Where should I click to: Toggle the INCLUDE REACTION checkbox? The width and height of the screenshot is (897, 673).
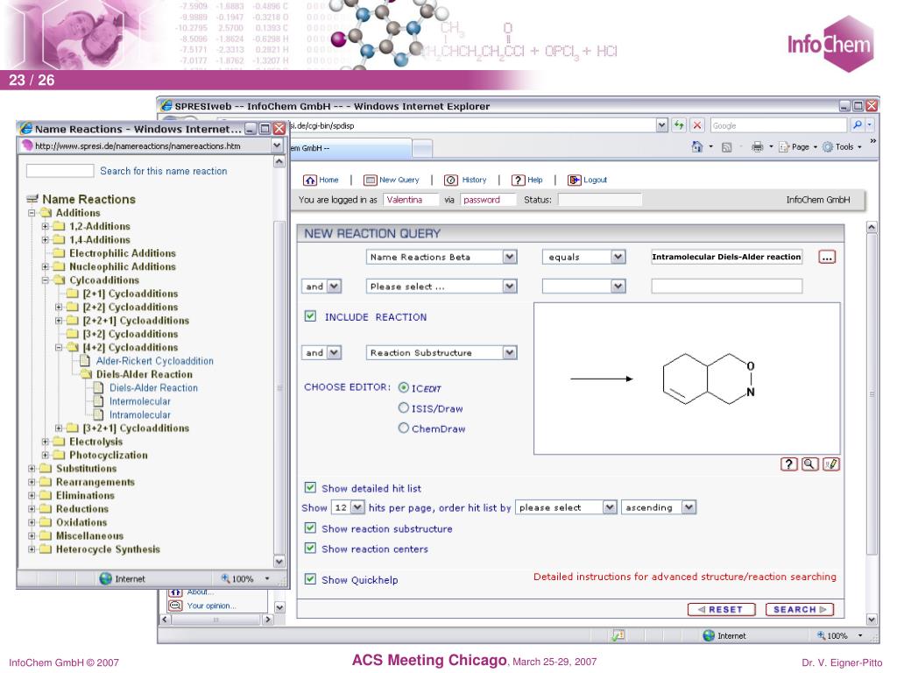[310, 316]
